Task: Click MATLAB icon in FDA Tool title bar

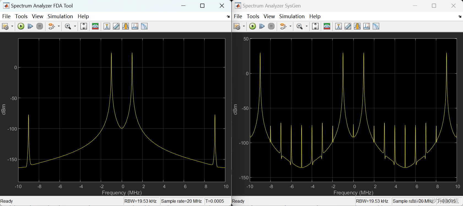Action: tap(6, 6)
